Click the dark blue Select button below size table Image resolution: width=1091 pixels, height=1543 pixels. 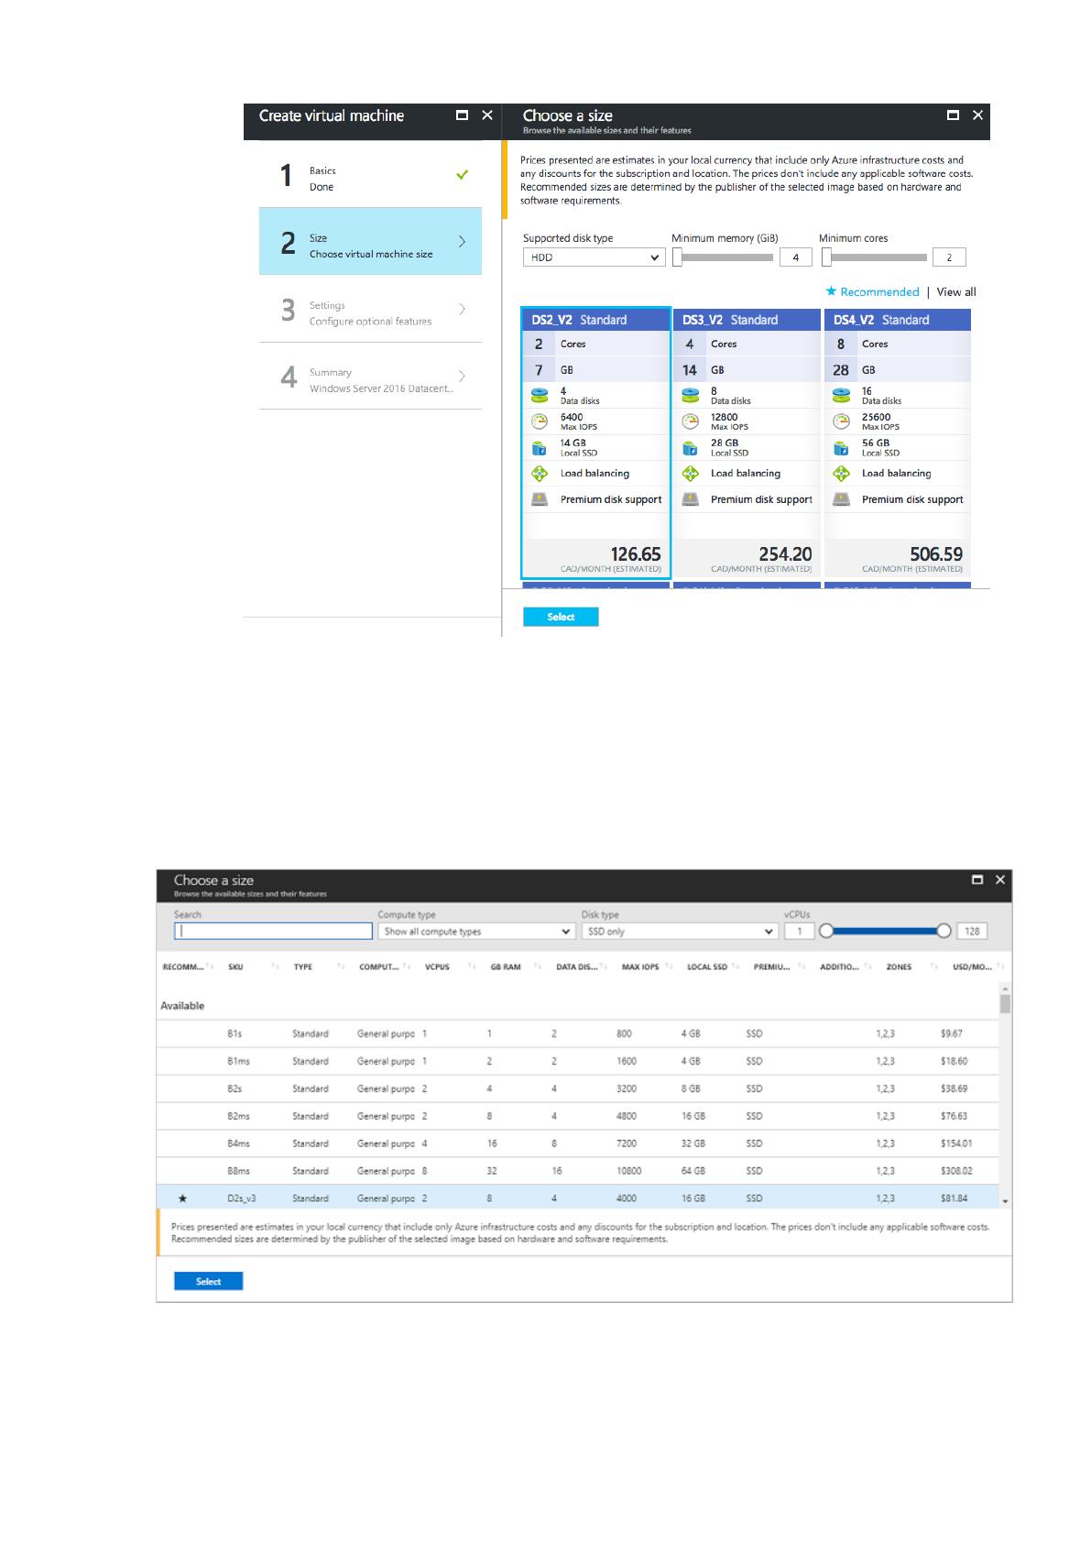point(208,1281)
